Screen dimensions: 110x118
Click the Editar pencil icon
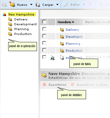click(66, 5)
